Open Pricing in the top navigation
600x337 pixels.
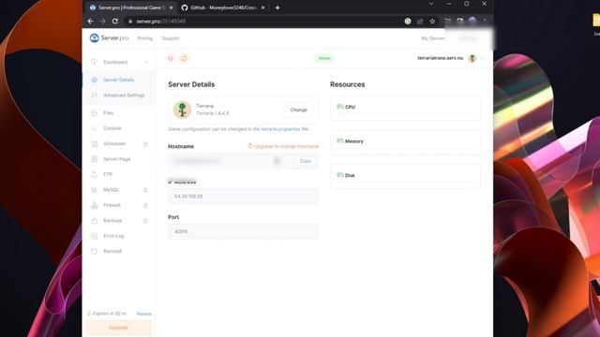(x=145, y=38)
